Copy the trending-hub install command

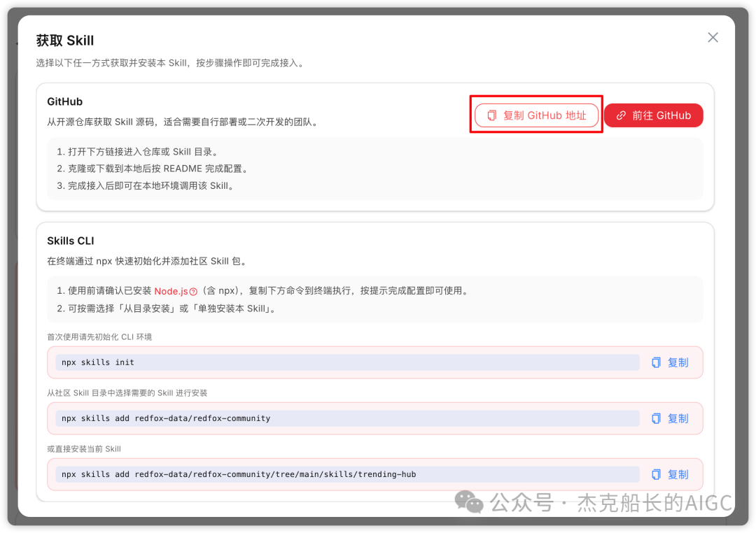click(x=670, y=474)
